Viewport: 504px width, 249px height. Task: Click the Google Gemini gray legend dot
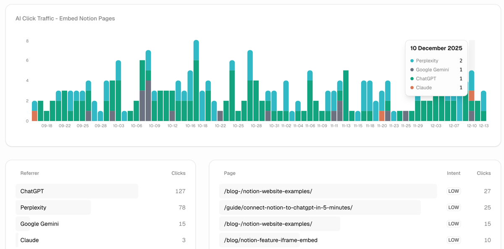pos(412,70)
